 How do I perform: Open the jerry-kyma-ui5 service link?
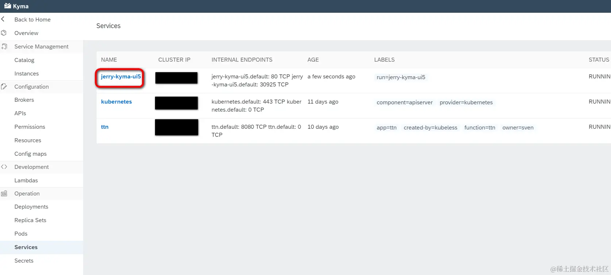pyautogui.click(x=121, y=77)
